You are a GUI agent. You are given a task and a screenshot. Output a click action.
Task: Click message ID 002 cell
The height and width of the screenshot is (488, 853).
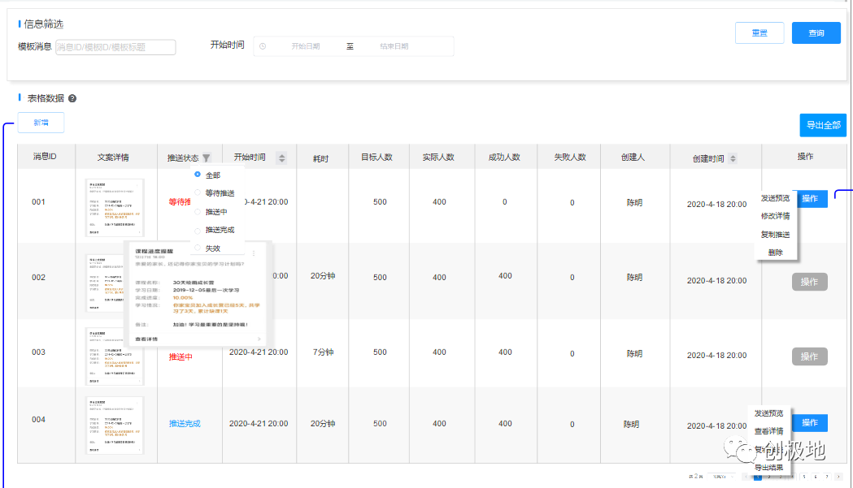[x=38, y=277]
